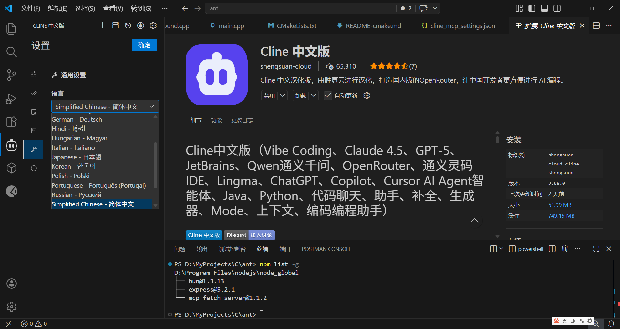Toggle secondary side bar visibility
The height and width of the screenshot is (329, 620).
tap(557, 8)
